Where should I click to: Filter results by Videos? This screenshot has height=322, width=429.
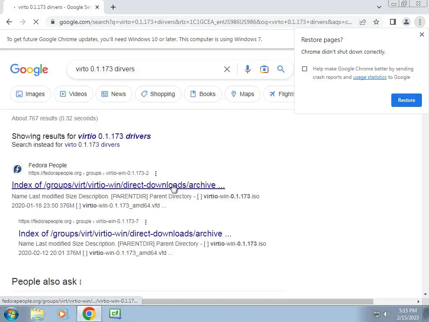point(73,94)
